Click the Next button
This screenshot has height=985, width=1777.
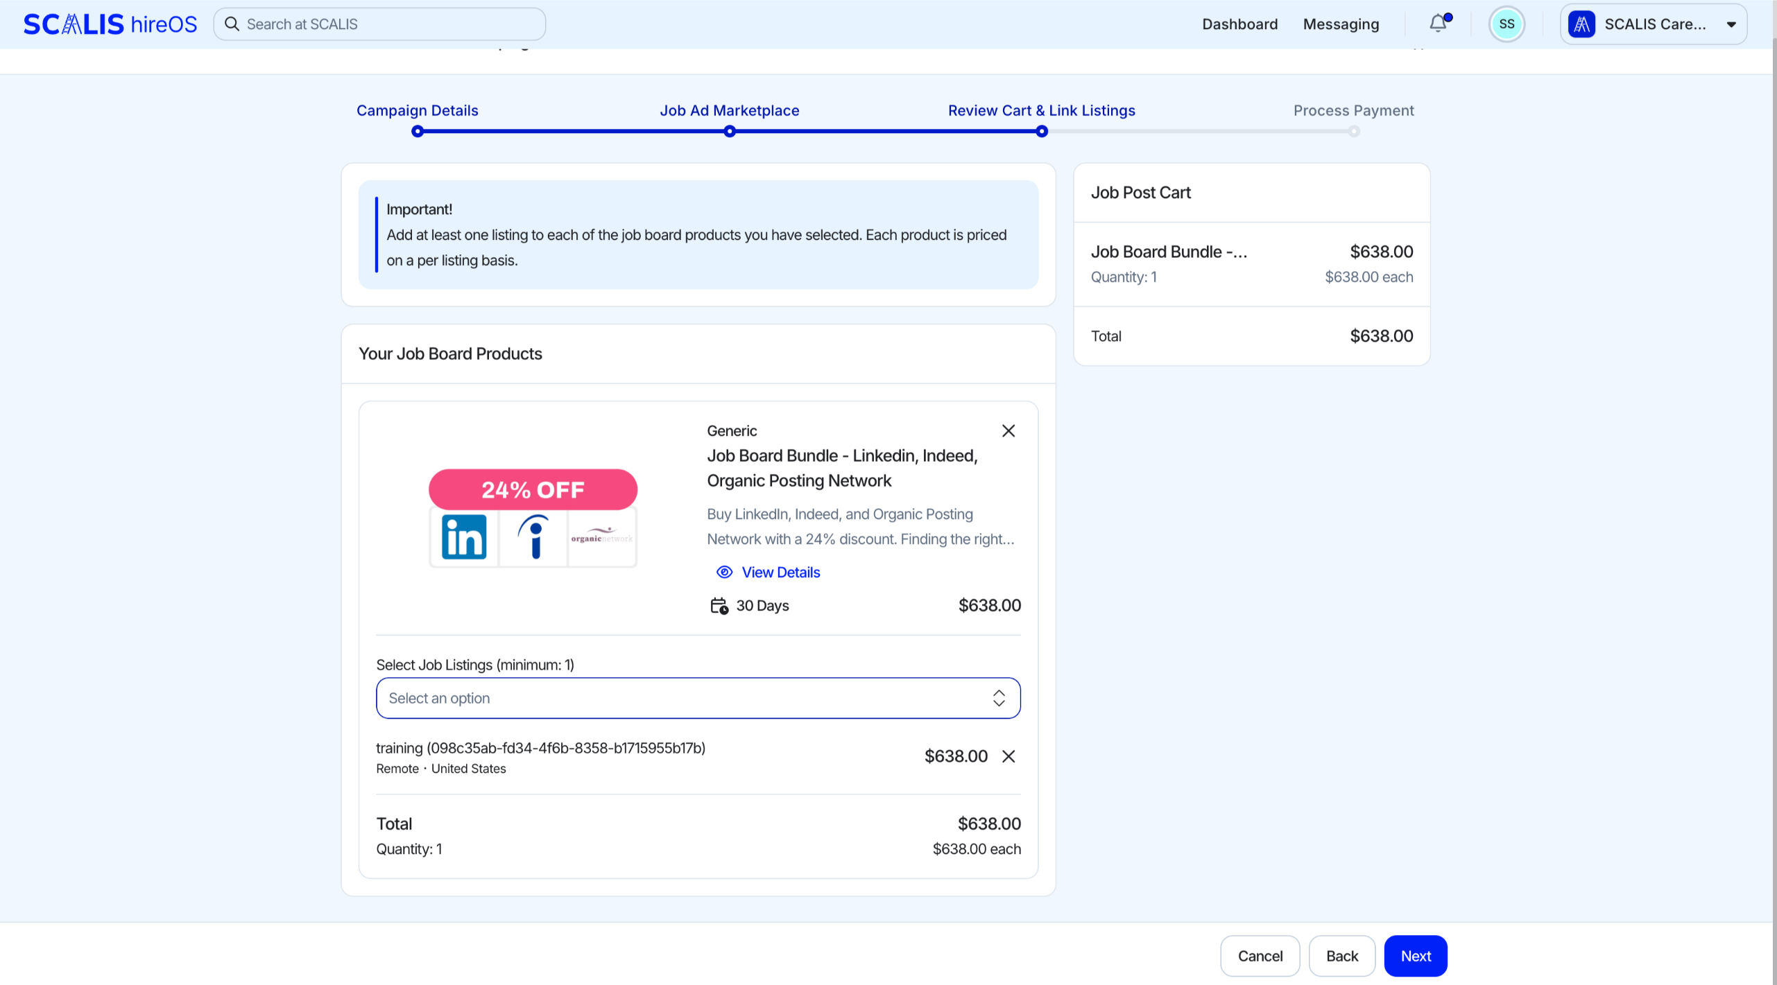pos(1416,956)
